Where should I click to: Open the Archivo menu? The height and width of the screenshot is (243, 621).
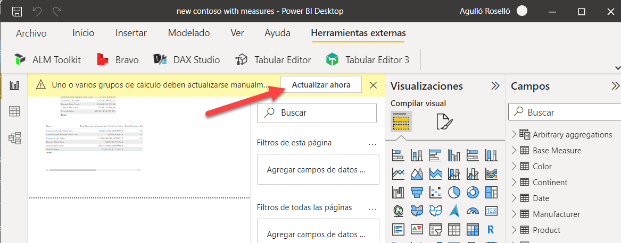pos(31,33)
